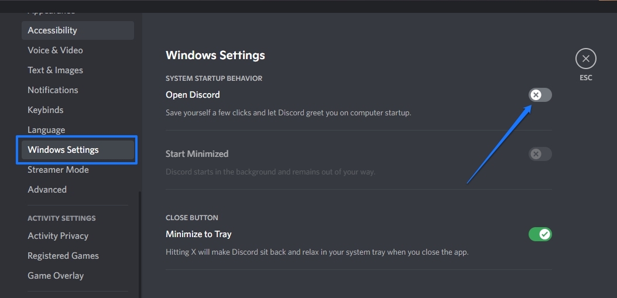617x298 pixels.
Task: Toggle the Start Minimized switch
Action: 540,154
